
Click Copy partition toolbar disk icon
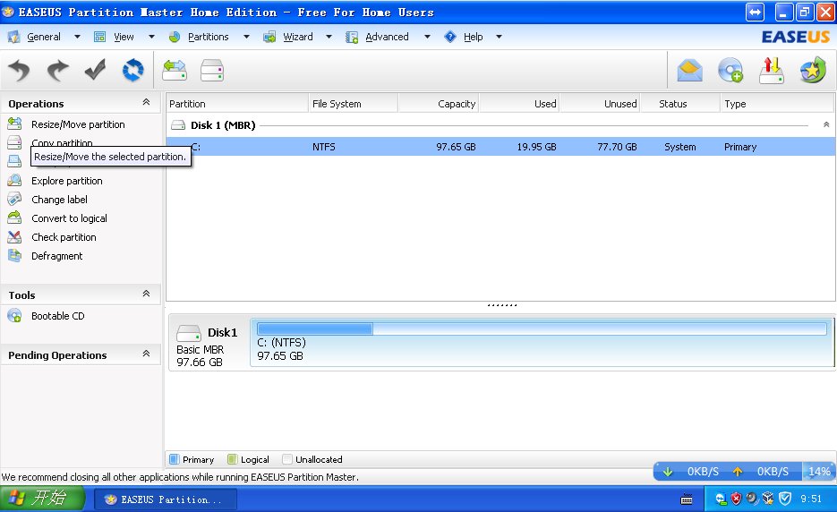click(x=212, y=70)
